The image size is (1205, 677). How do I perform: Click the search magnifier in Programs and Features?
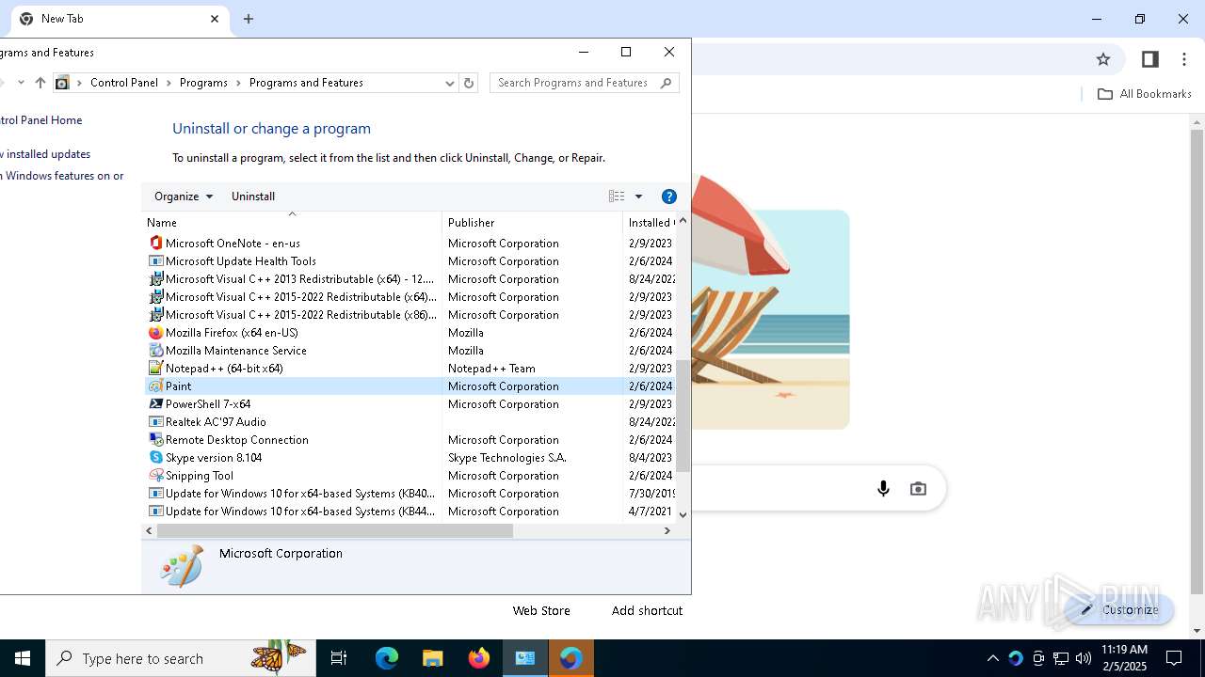coord(667,83)
